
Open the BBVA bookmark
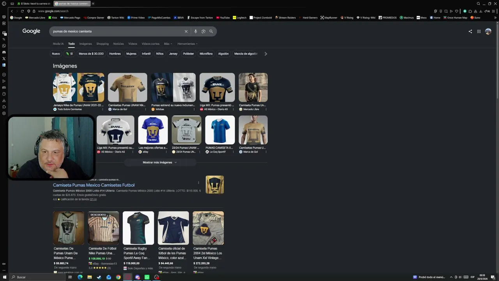(179, 18)
